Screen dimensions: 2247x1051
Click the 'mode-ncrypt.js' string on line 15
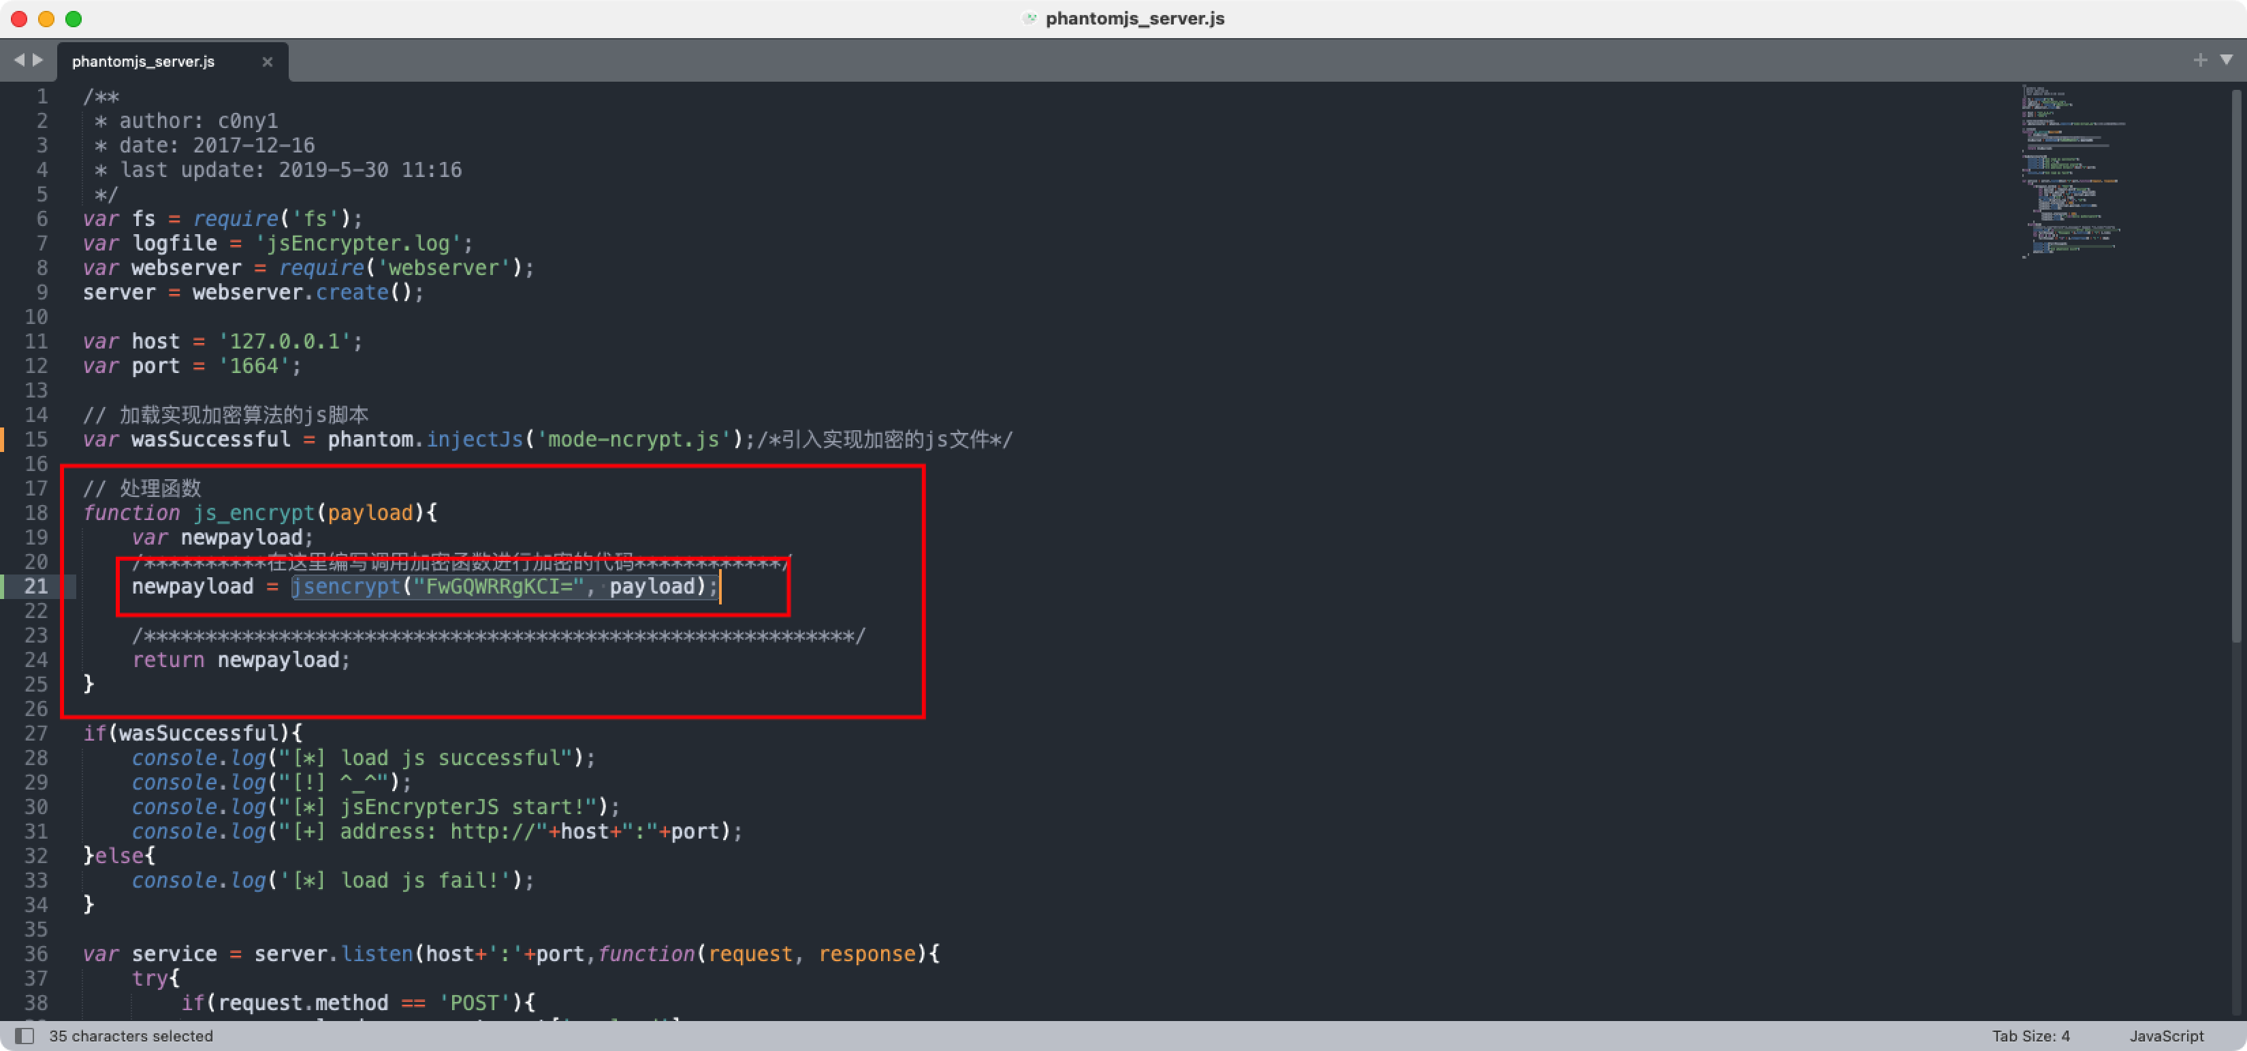click(x=633, y=440)
